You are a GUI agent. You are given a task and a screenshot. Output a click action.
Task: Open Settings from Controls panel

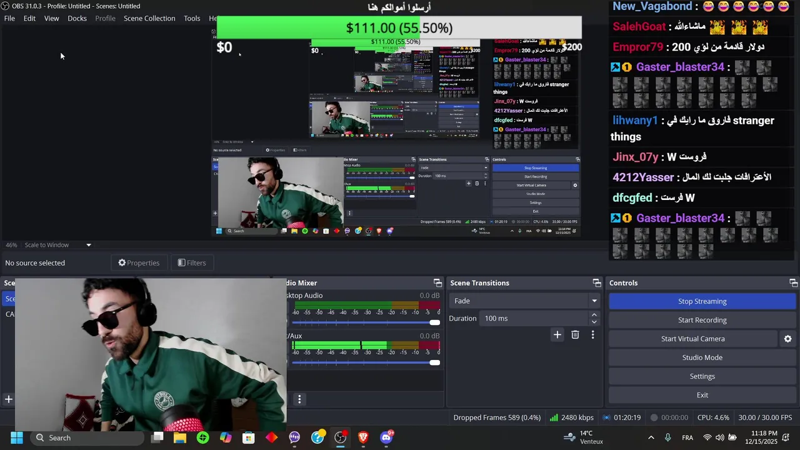[x=702, y=376]
